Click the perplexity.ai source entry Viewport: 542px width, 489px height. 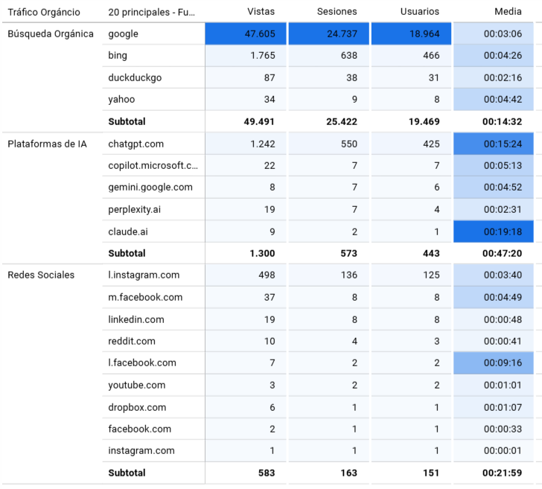pos(135,209)
